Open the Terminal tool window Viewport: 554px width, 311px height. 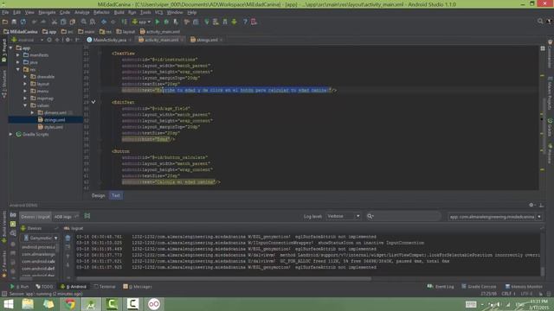[x=105, y=286]
